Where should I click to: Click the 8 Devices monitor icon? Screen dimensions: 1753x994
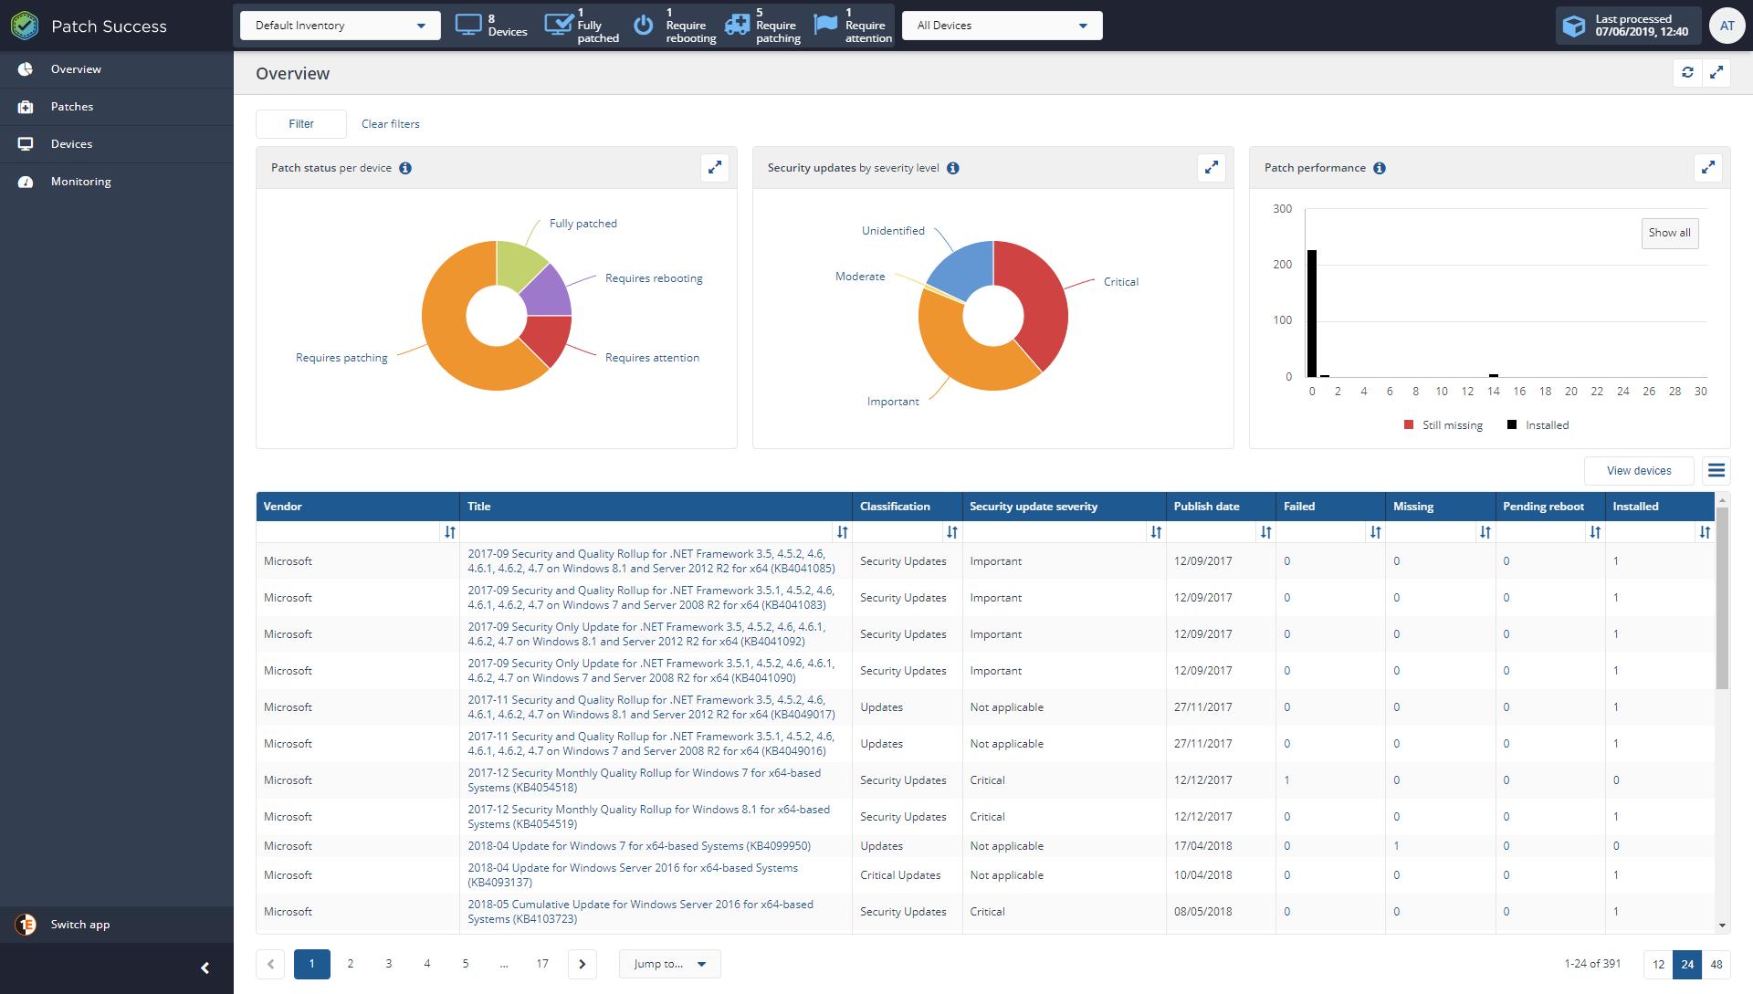click(468, 25)
